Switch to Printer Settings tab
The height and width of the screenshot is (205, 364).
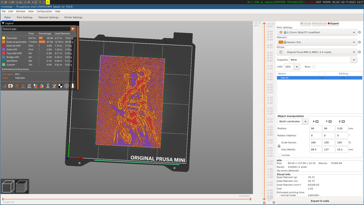(73, 17)
